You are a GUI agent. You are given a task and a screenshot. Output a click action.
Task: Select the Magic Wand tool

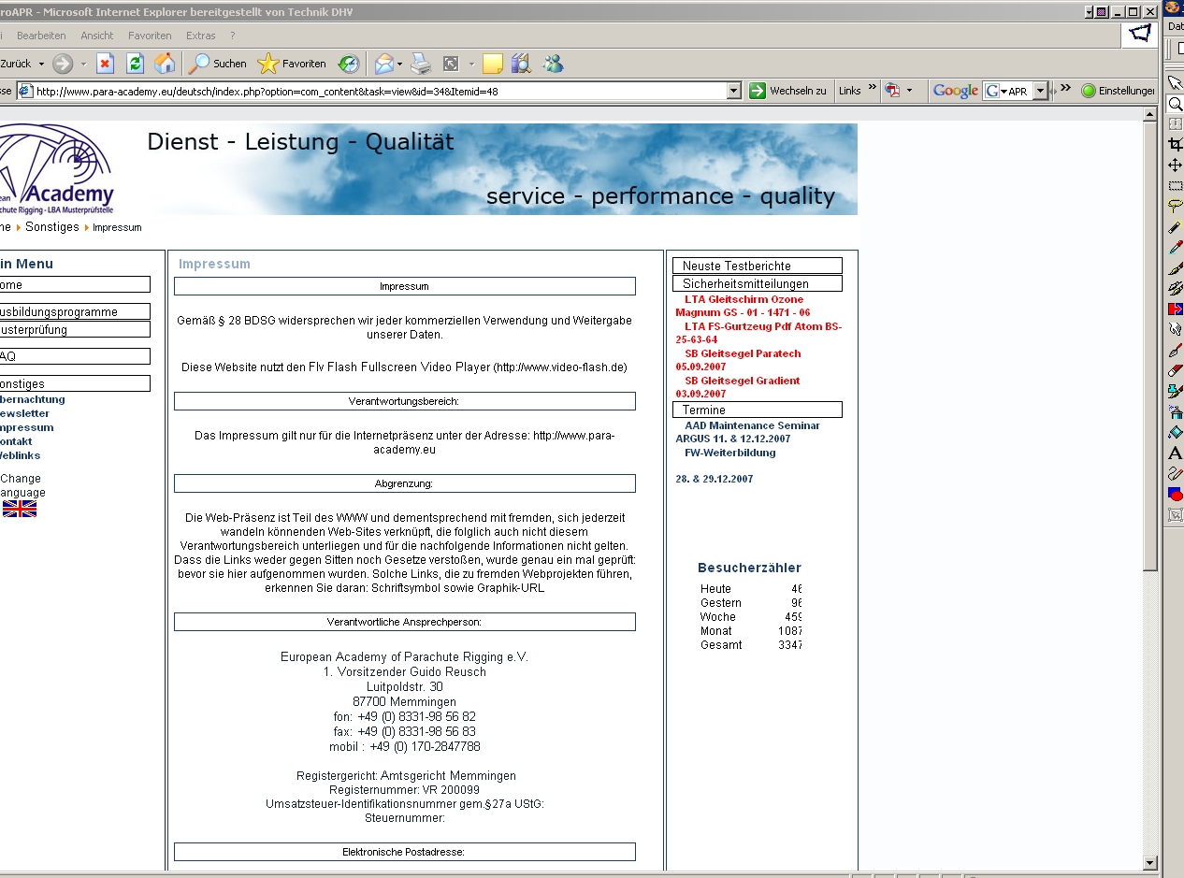[1176, 227]
